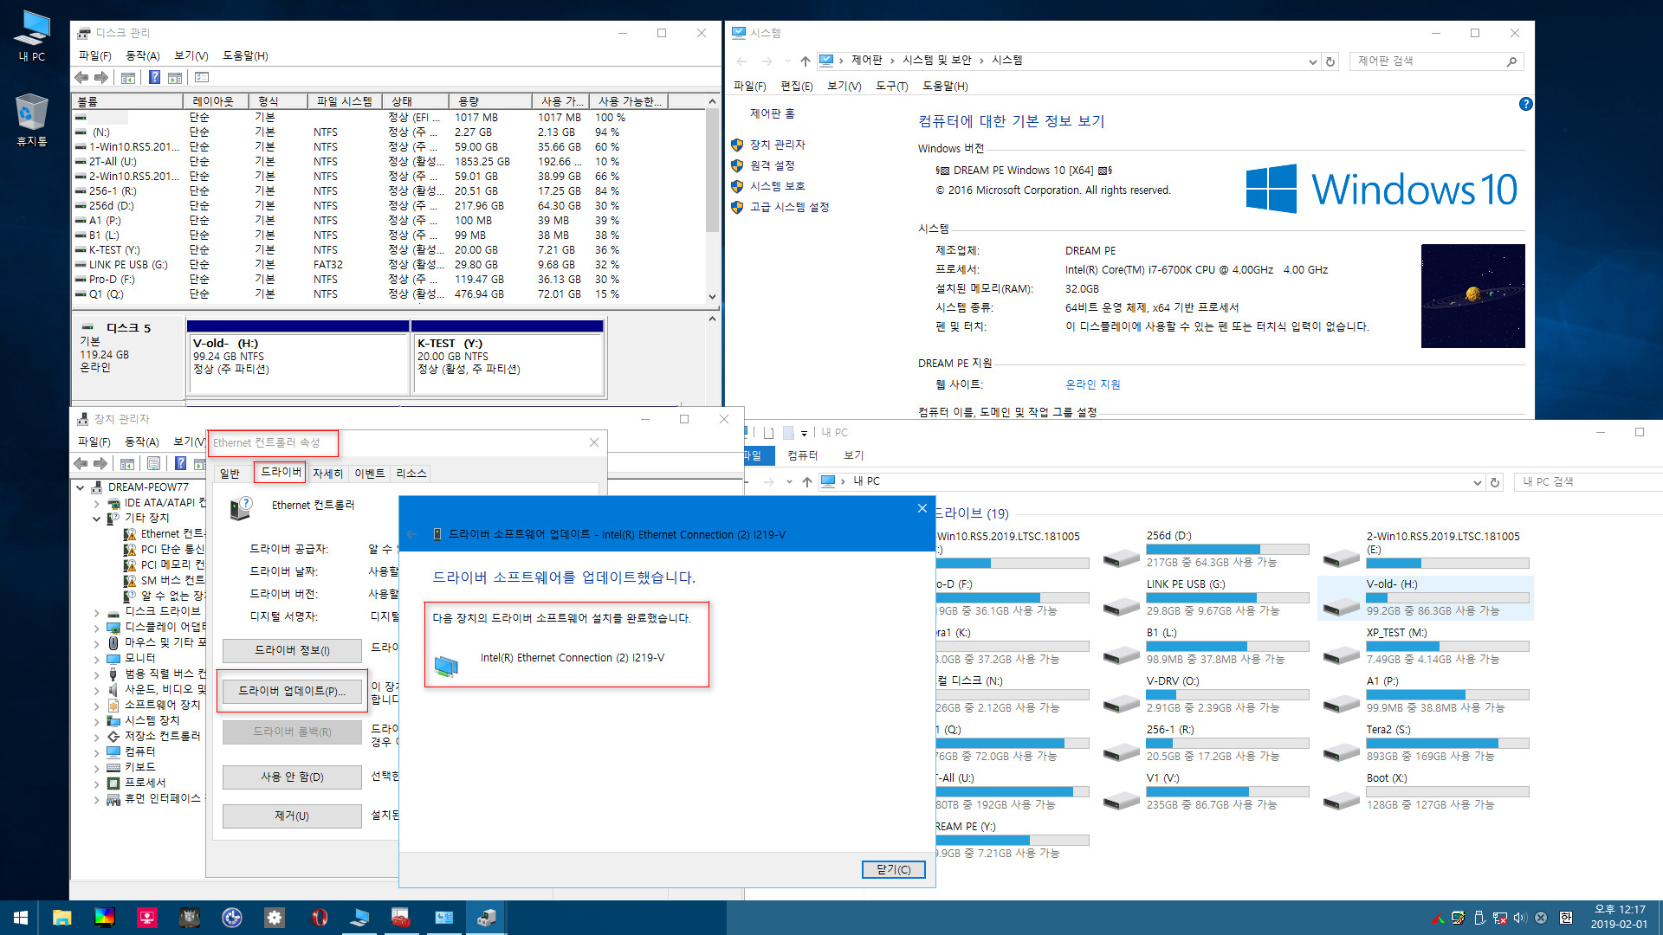The image size is (1663, 935).
Task: Click the search magnifier in 제어판 검색 box
Action: click(1511, 61)
